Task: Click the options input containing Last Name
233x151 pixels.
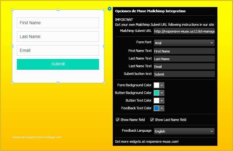Action: pos(184,59)
